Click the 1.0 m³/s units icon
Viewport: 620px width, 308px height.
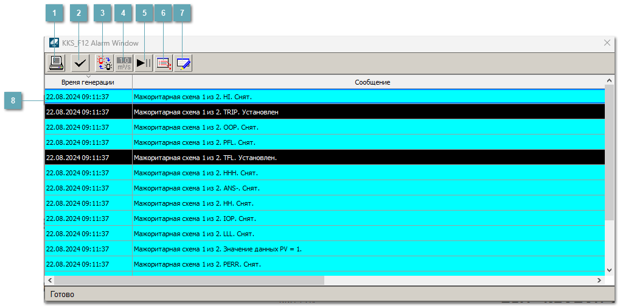pyautogui.click(x=124, y=63)
